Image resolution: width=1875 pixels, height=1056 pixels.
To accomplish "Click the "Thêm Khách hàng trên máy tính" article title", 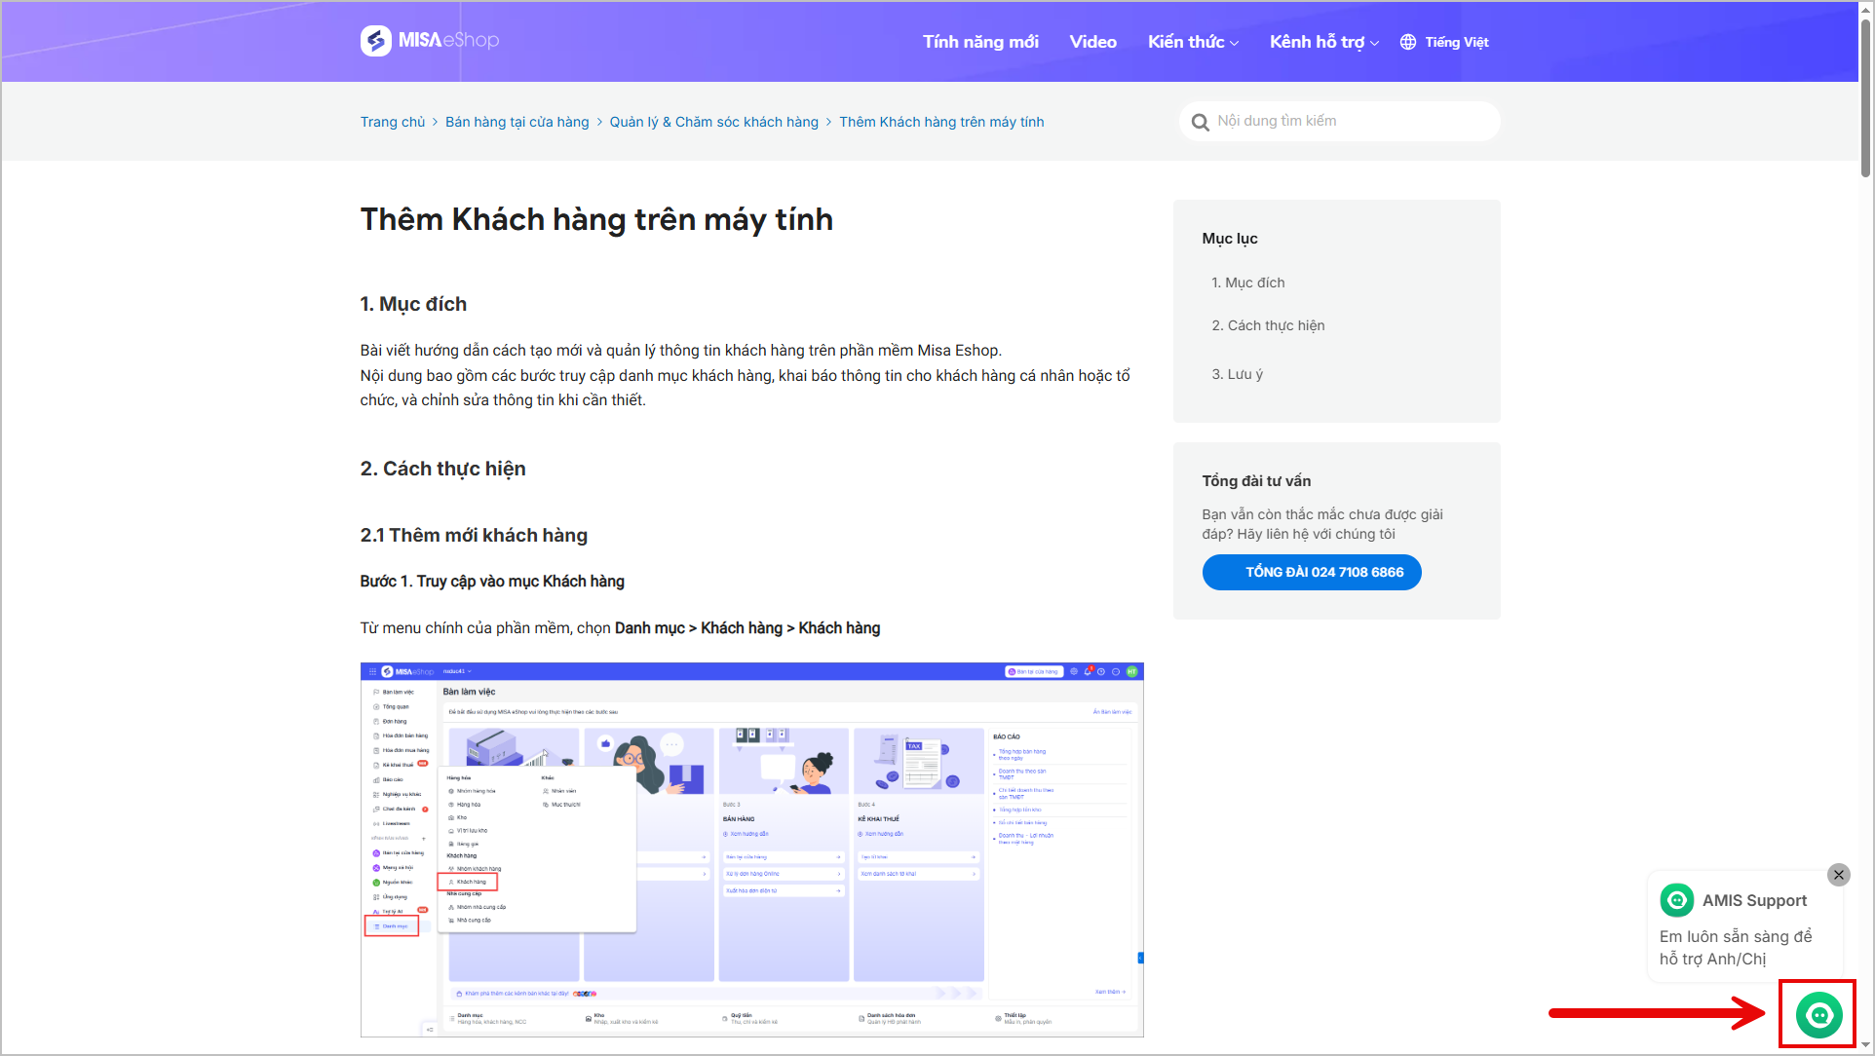I will click(596, 219).
